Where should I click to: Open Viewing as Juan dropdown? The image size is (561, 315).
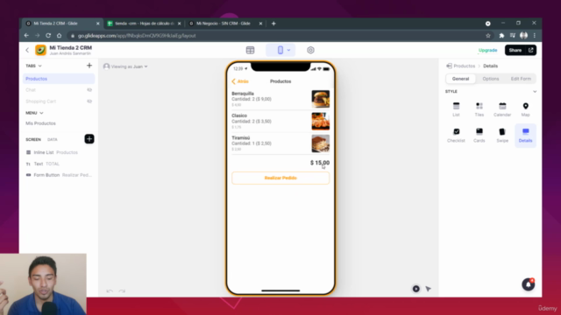pyautogui.click(x=125, y=66)
